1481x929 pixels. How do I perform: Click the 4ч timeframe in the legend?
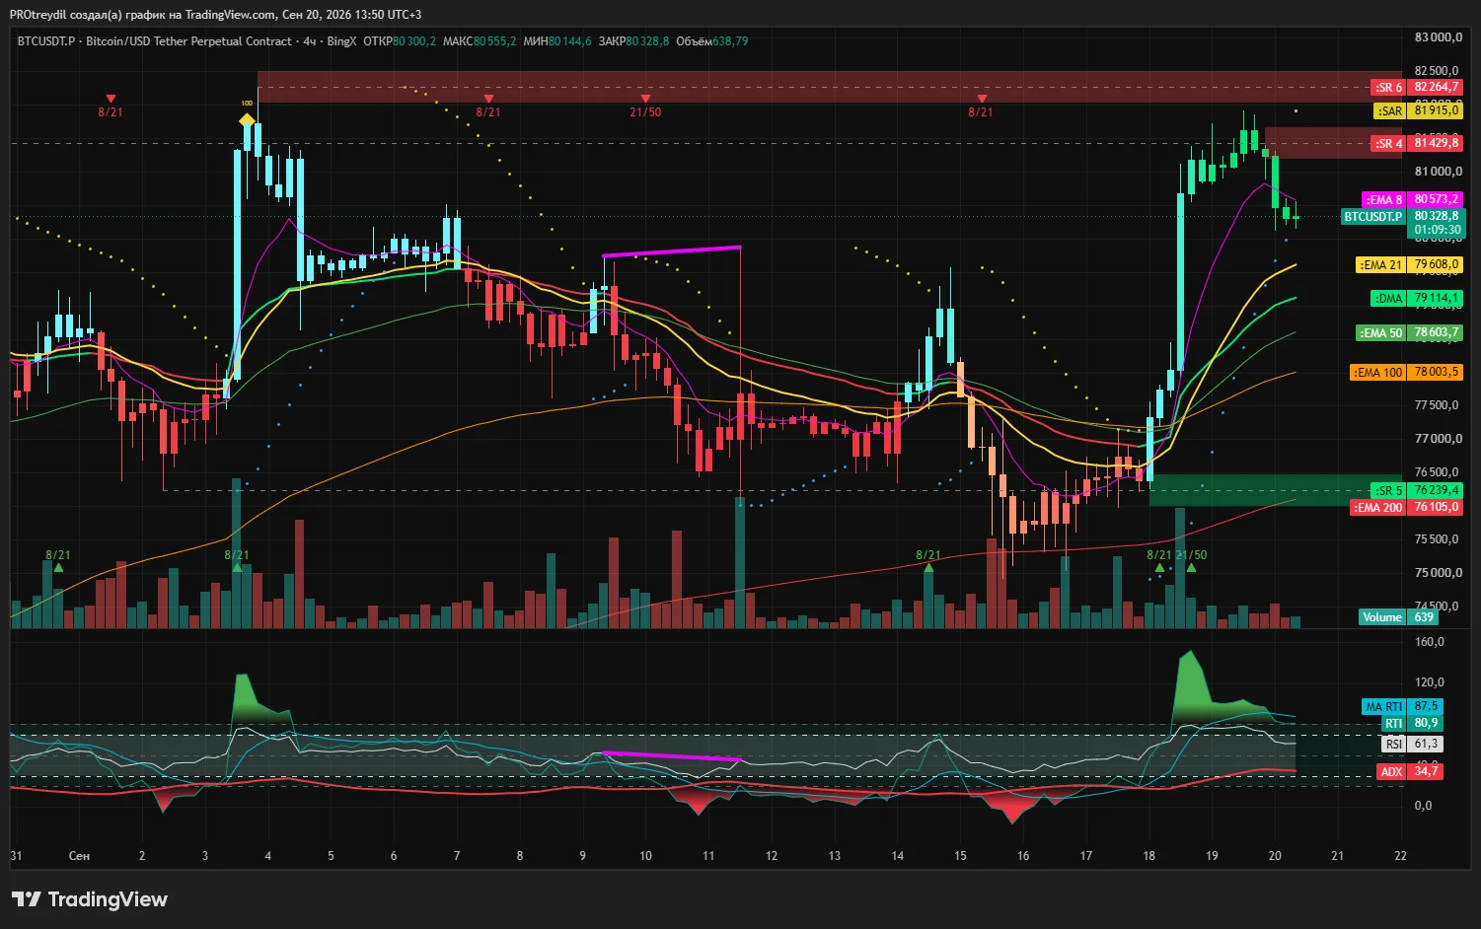[x=310, y=41]
